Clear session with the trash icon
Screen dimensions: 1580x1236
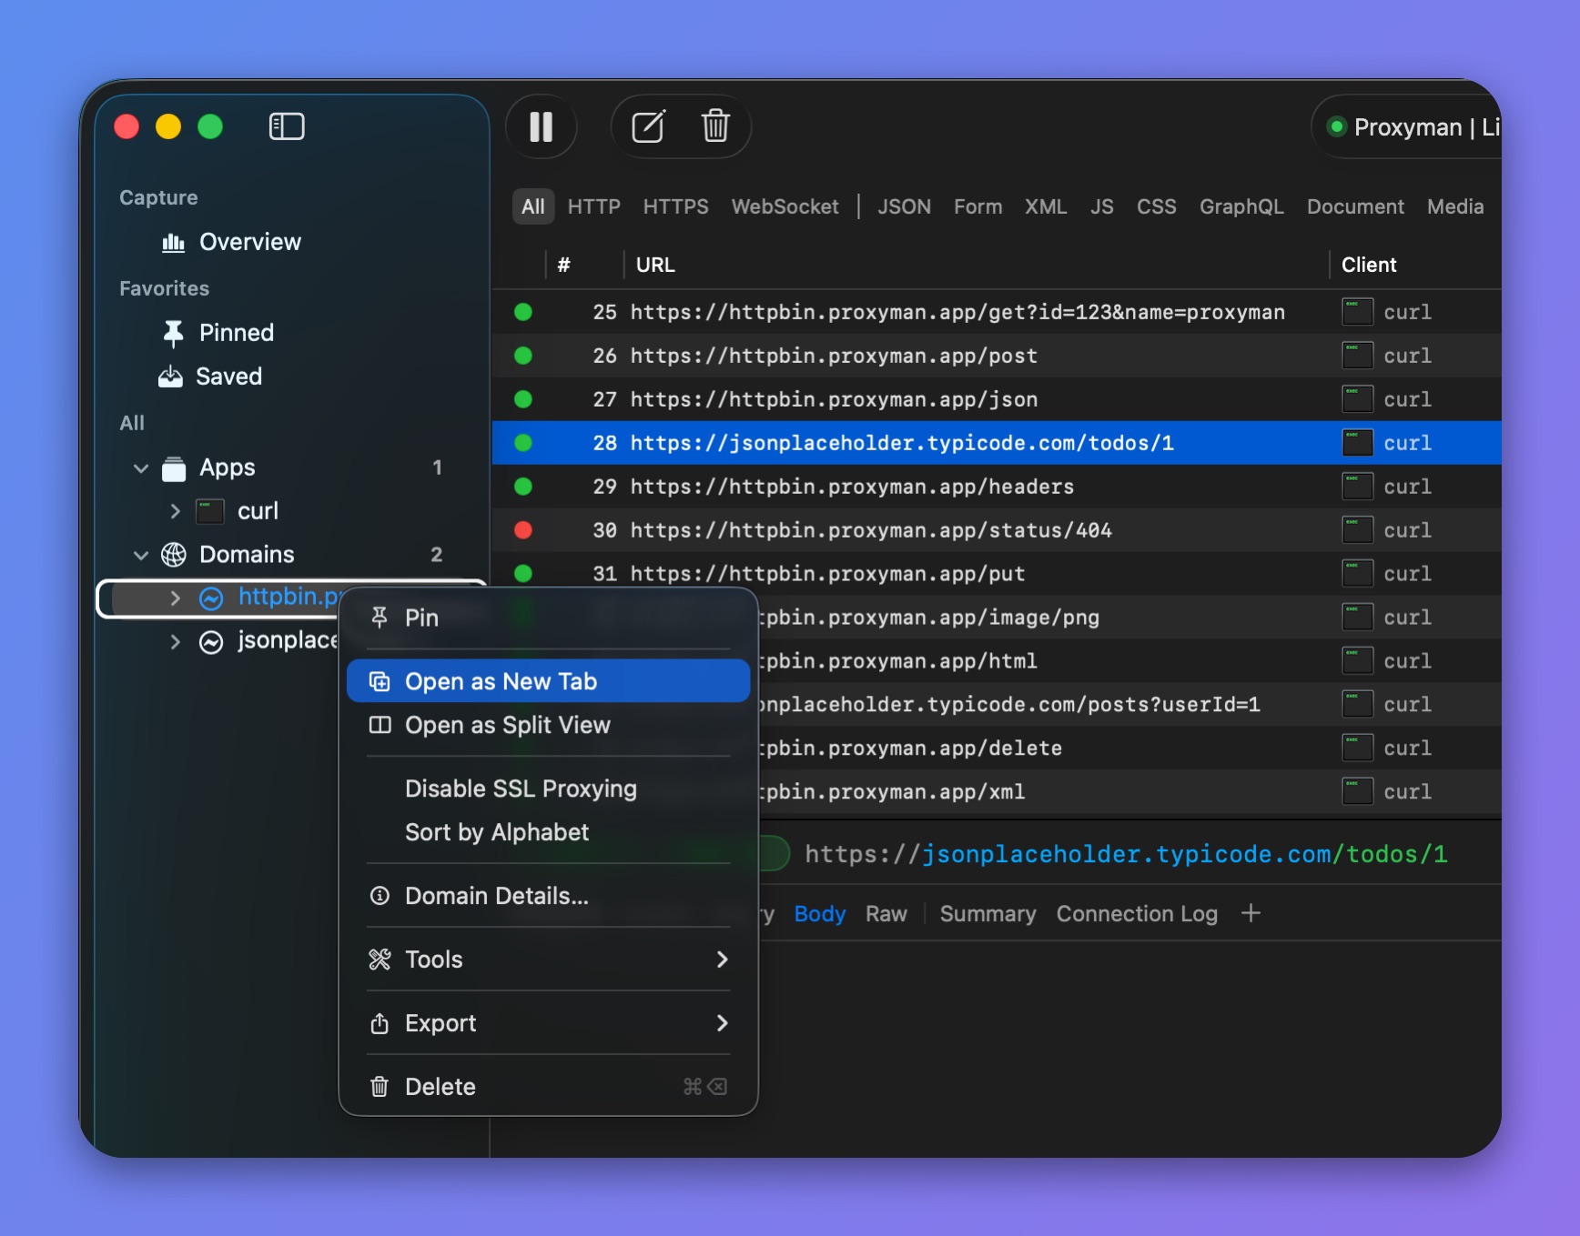pos(715,126)
